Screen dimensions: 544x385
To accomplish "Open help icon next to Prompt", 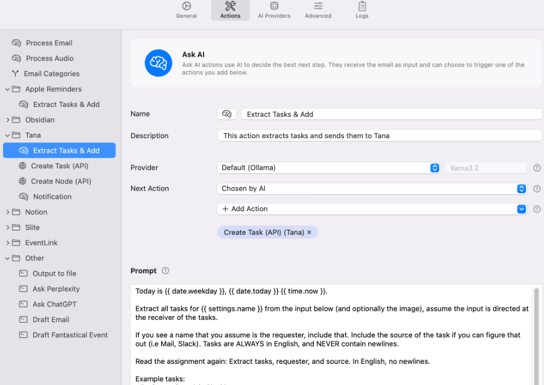I will (x=165, y=270).
